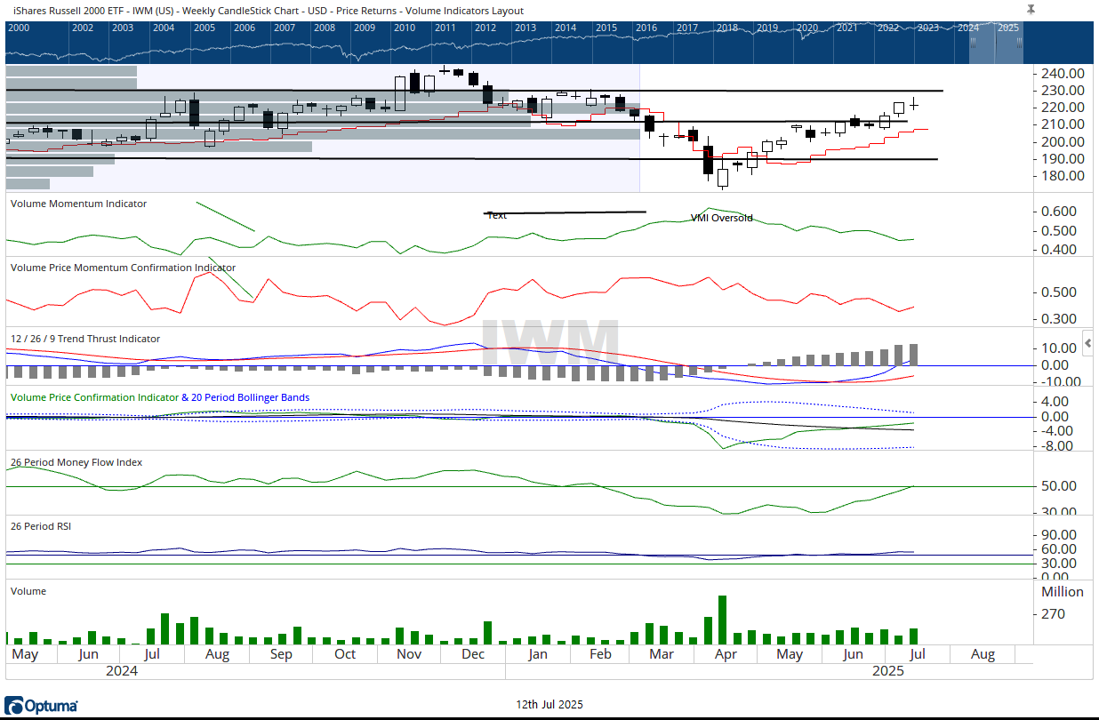
Task: Expand the side panel with left chevron
Action: click(x=1087, y=342)
